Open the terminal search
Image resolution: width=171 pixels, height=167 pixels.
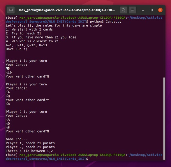point(123,10)
